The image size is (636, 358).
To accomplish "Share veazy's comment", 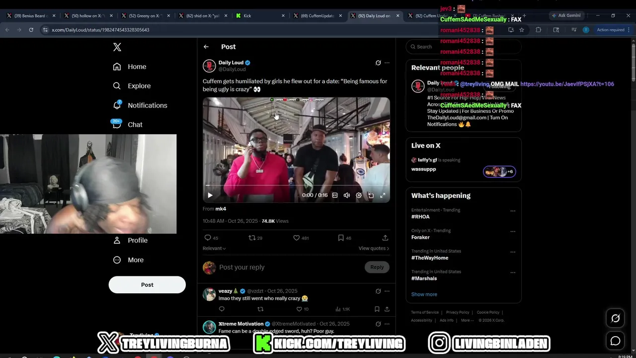I will click(x=387, y=309).
